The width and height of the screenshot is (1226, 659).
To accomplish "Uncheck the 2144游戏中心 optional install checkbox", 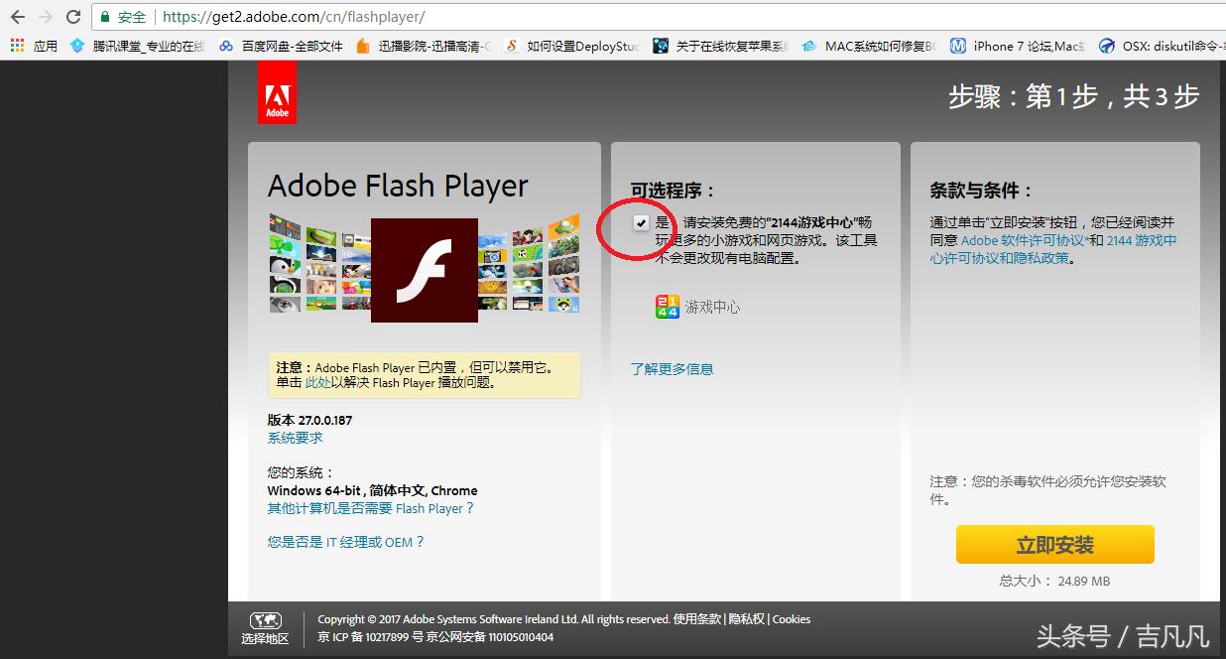I will [x=641, y=222].
